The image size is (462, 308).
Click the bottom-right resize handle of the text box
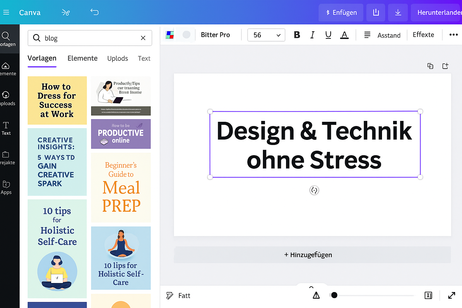pyautogui.click(x=420, y=177)
